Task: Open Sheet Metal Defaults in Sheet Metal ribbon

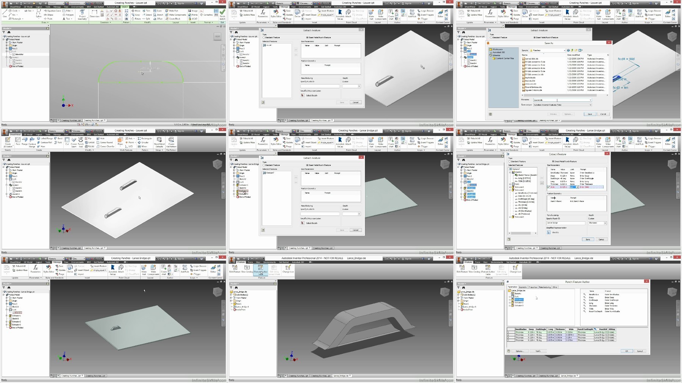Action: point(159,142)
